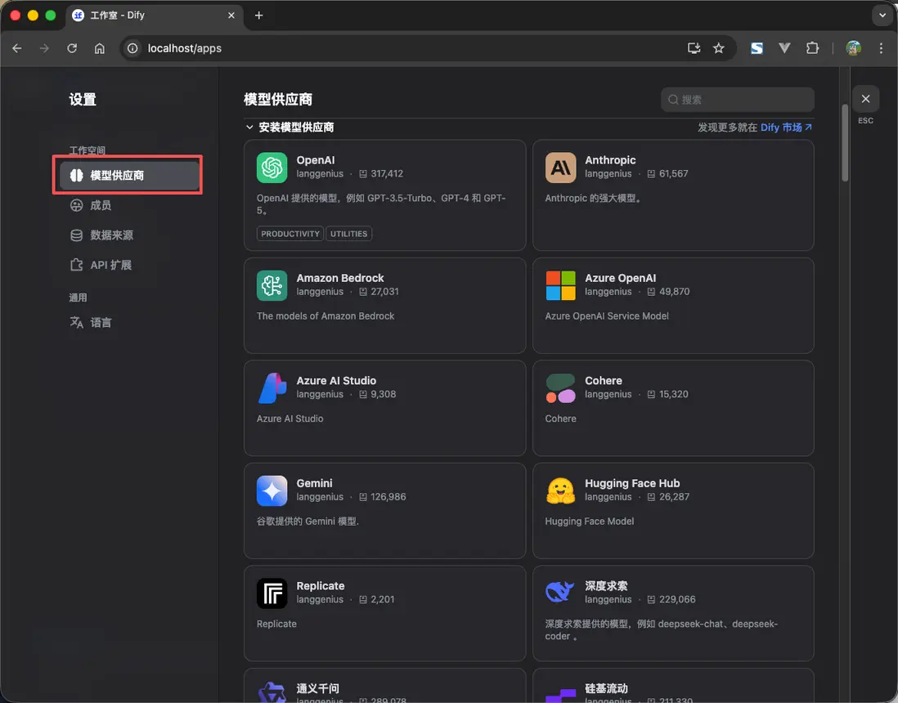Click the V-shaped extension icon
The width and height of the screenshot is (898, 703).
pos(784,48)
